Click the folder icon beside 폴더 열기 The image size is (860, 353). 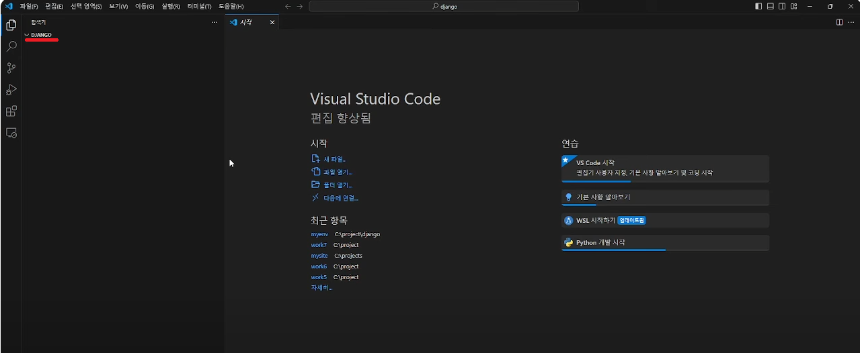coord(315,185)
